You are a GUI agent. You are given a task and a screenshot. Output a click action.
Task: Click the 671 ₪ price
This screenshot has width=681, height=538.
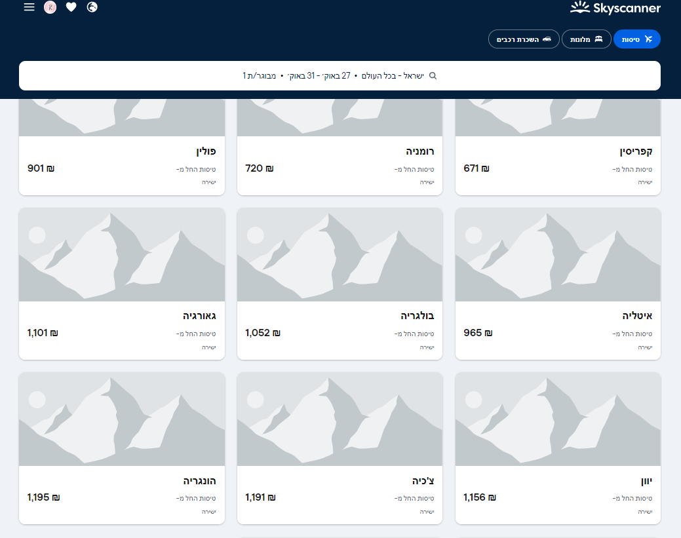[x=476, y=168]
